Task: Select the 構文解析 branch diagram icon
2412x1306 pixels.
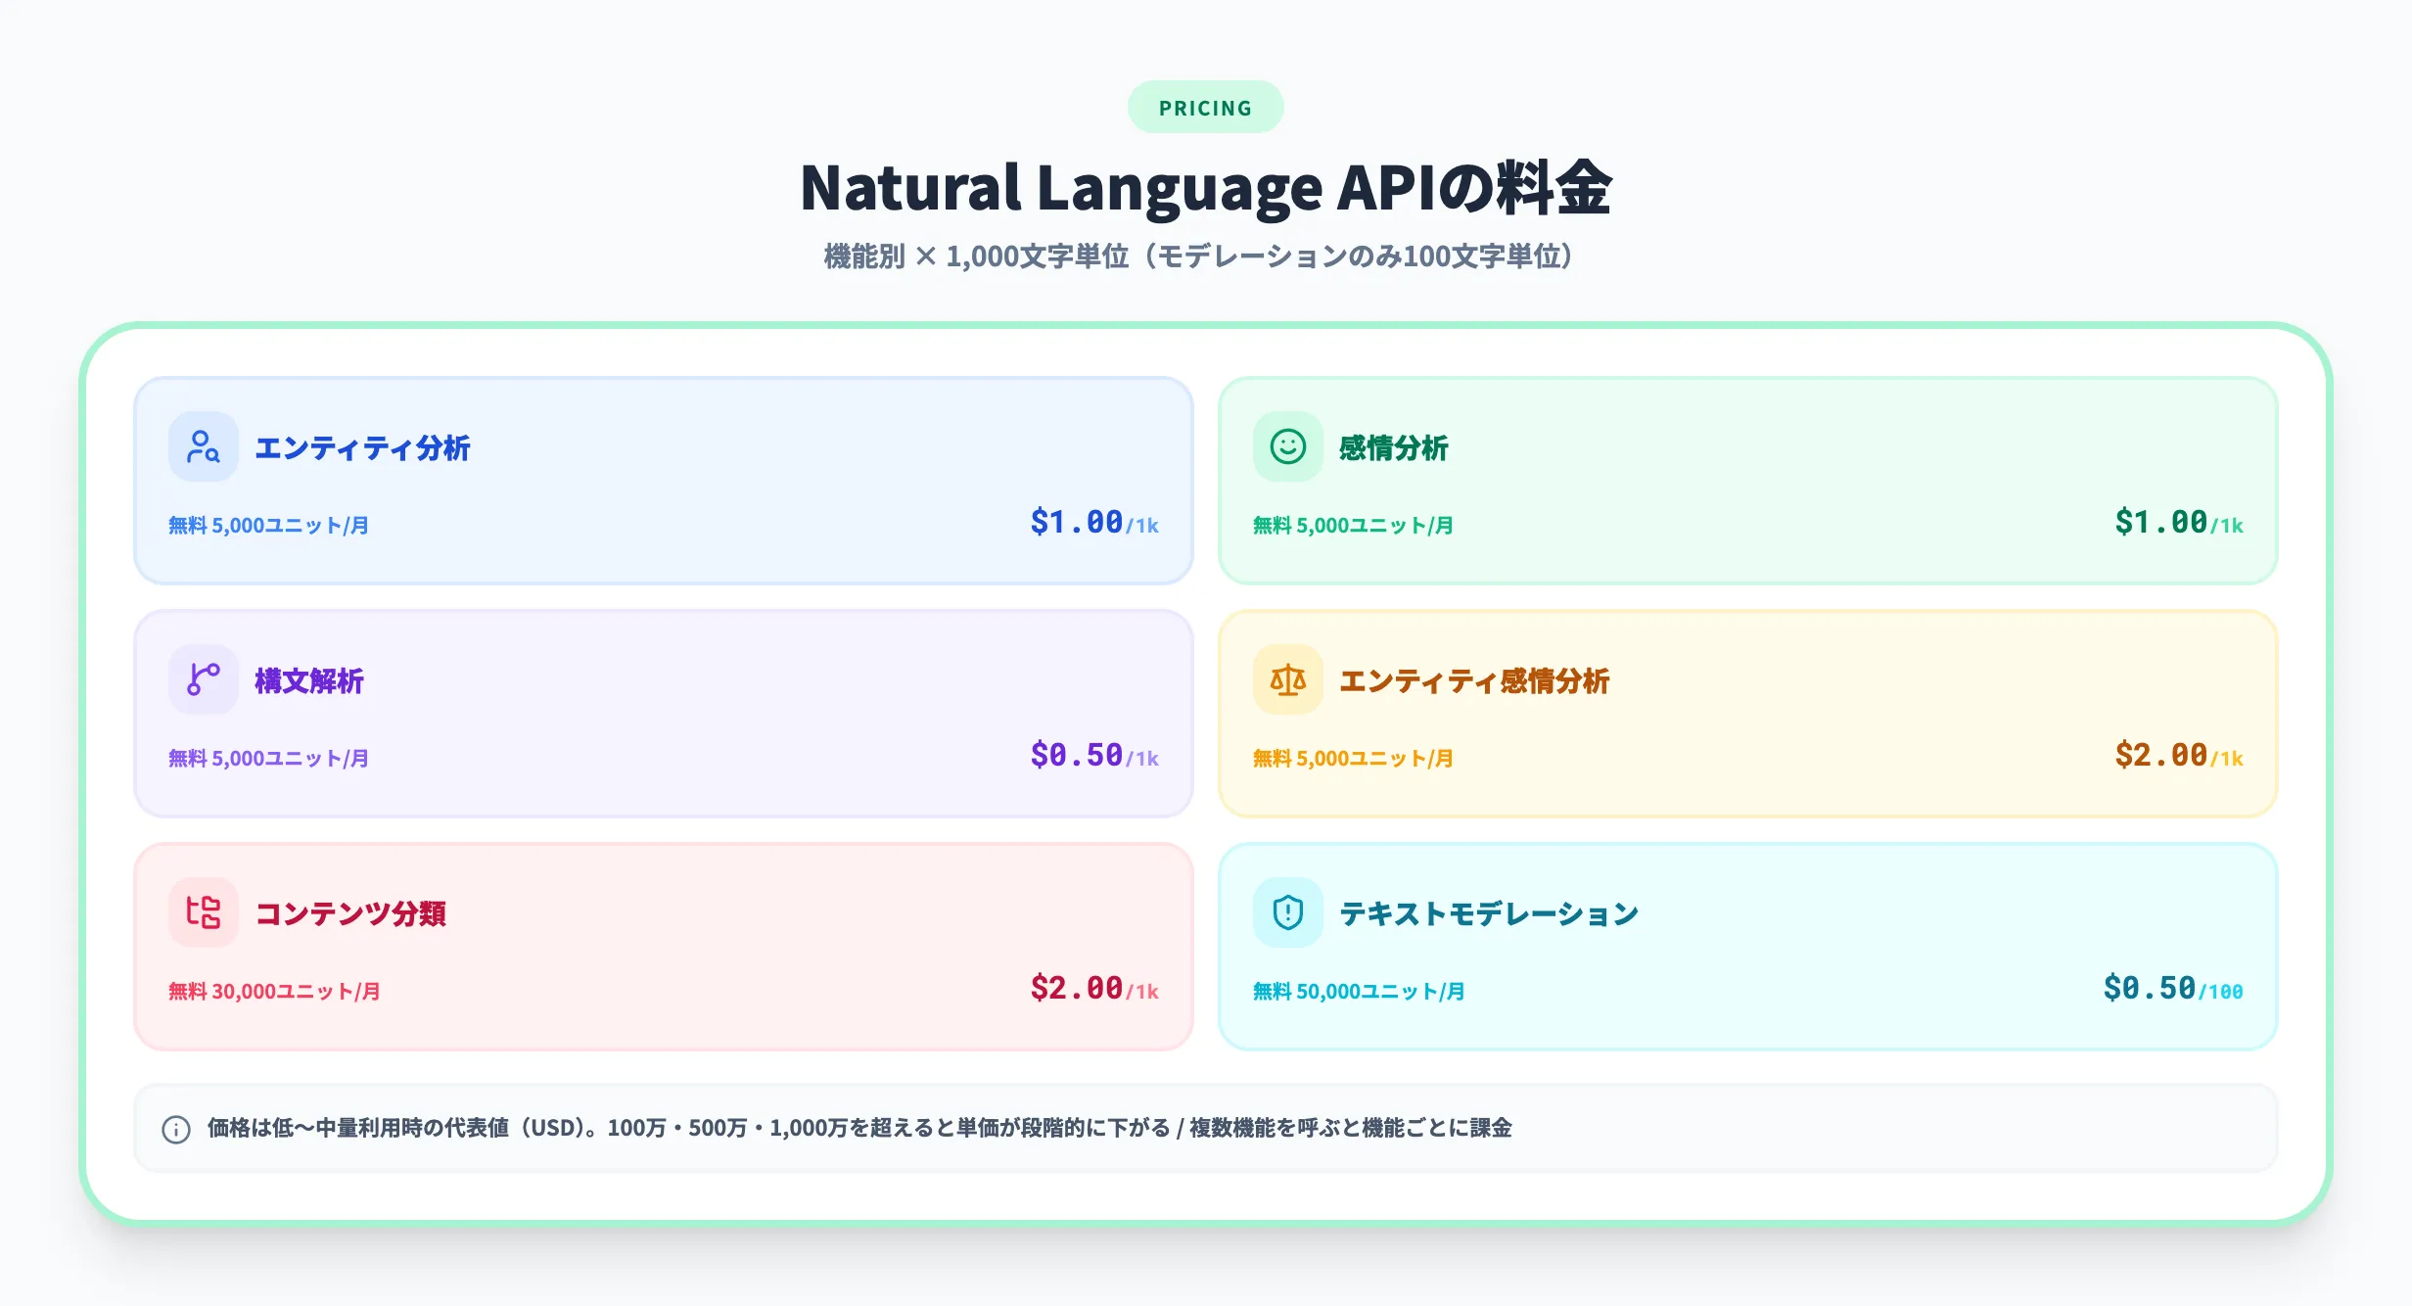Action: (x=203, y=678)
